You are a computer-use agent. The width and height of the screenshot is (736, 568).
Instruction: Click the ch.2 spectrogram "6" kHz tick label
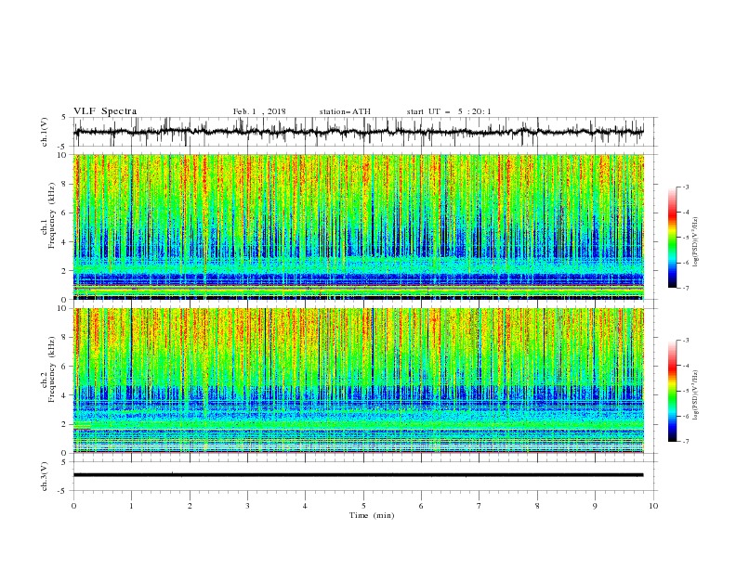tap(65, 367)
